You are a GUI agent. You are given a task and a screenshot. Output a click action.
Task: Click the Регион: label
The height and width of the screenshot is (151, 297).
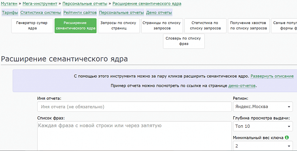click(241, 98)
